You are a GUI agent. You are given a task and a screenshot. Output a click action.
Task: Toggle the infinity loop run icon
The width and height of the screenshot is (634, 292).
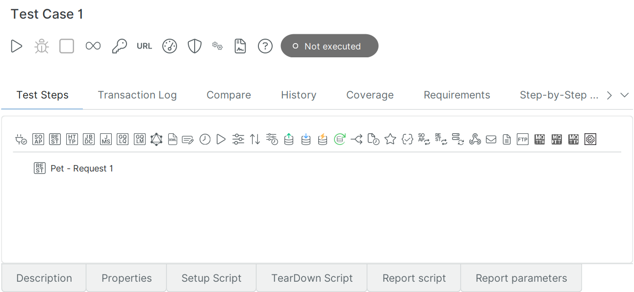pyautogui.click(x=93, y=46)
